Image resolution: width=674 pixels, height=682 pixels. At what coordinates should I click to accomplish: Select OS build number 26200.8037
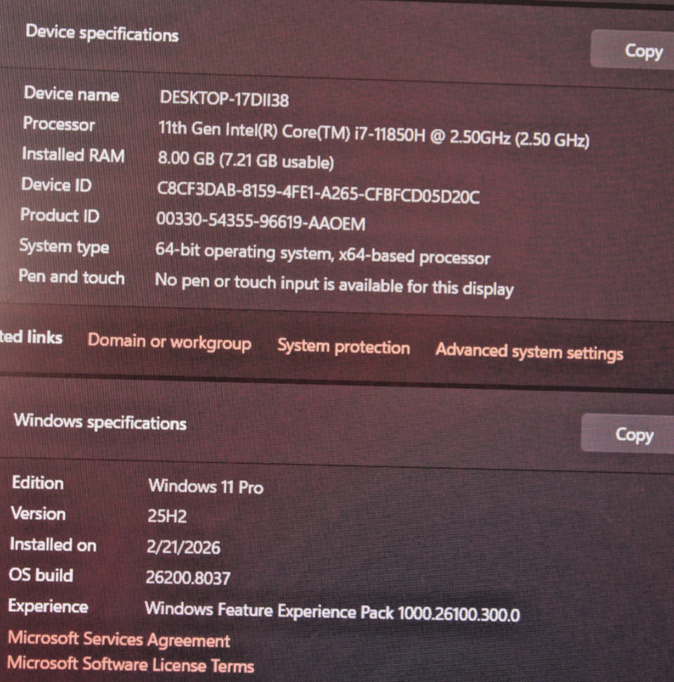pos(188,577)
